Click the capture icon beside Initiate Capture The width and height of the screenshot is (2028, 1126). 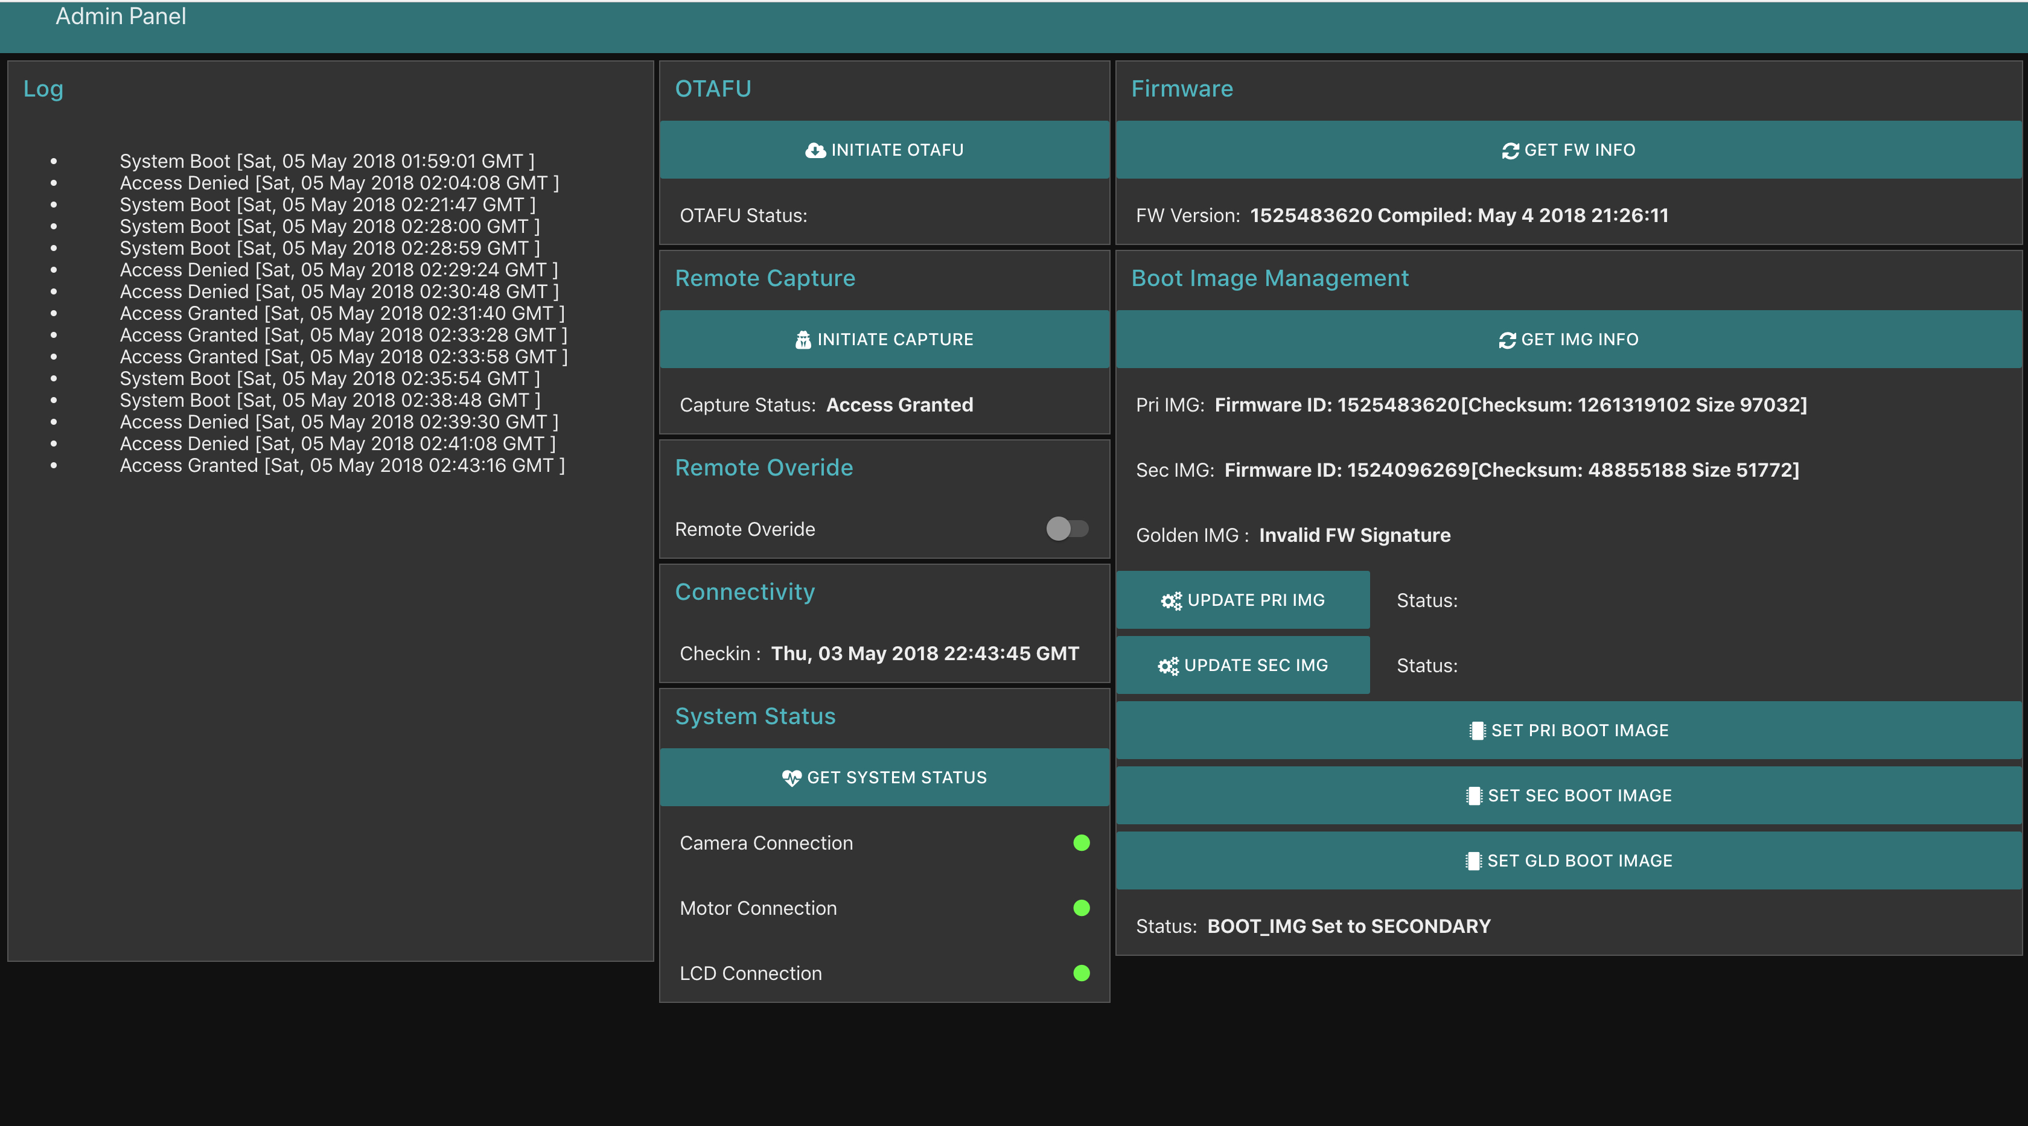point(803,340)
